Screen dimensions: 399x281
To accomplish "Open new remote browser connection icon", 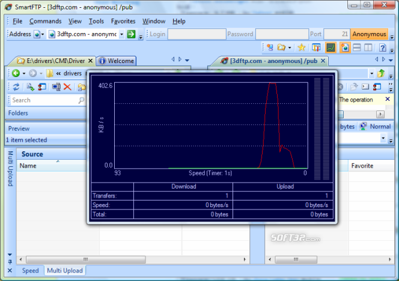I will click(270, 47).
